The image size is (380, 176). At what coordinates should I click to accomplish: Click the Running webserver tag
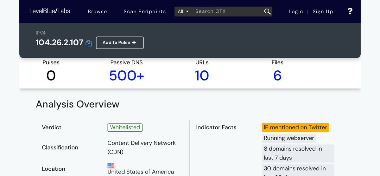point(289,138)
